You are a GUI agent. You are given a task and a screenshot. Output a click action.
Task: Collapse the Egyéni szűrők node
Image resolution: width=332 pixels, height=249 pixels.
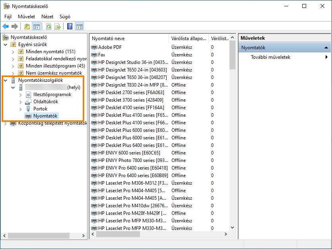[x=6, y=44]
